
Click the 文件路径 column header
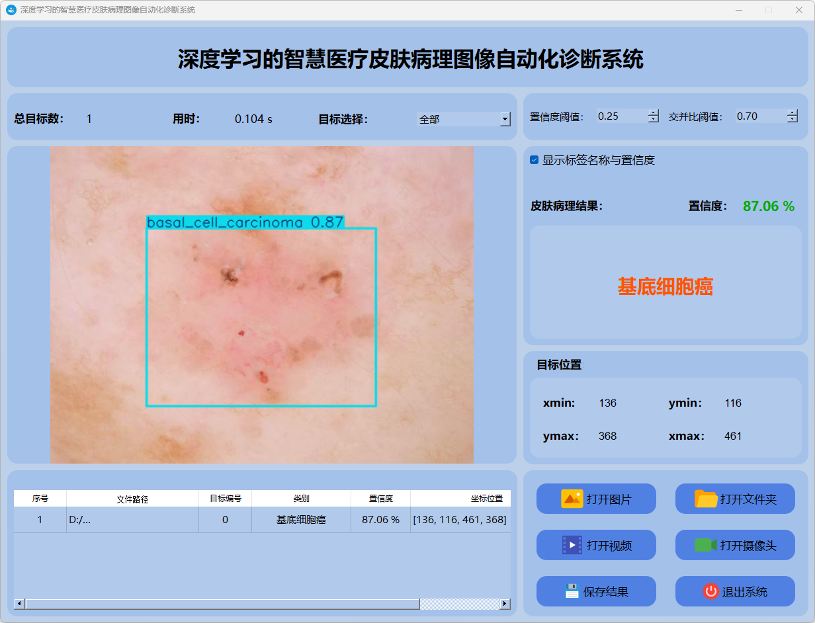point(132,499)
